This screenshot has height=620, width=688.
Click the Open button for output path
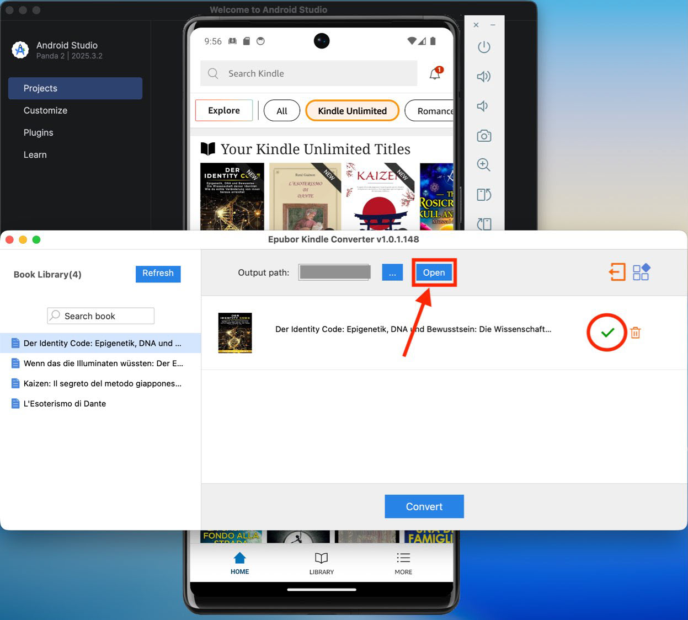[x=434, y=272]
